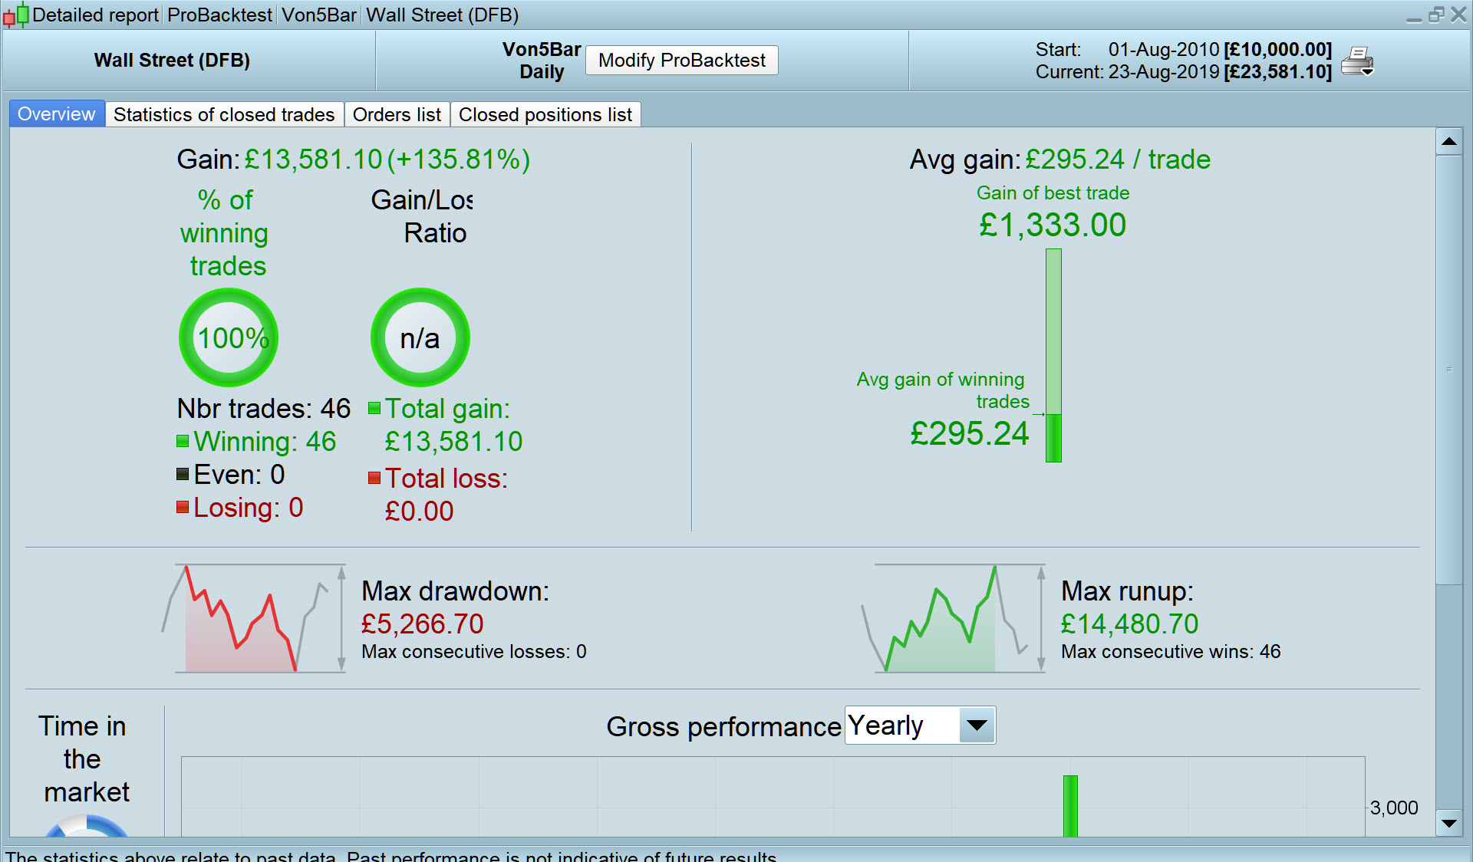Click the green Total gain legend square
Screen dimensions: 1473x862
click(374, 408)
